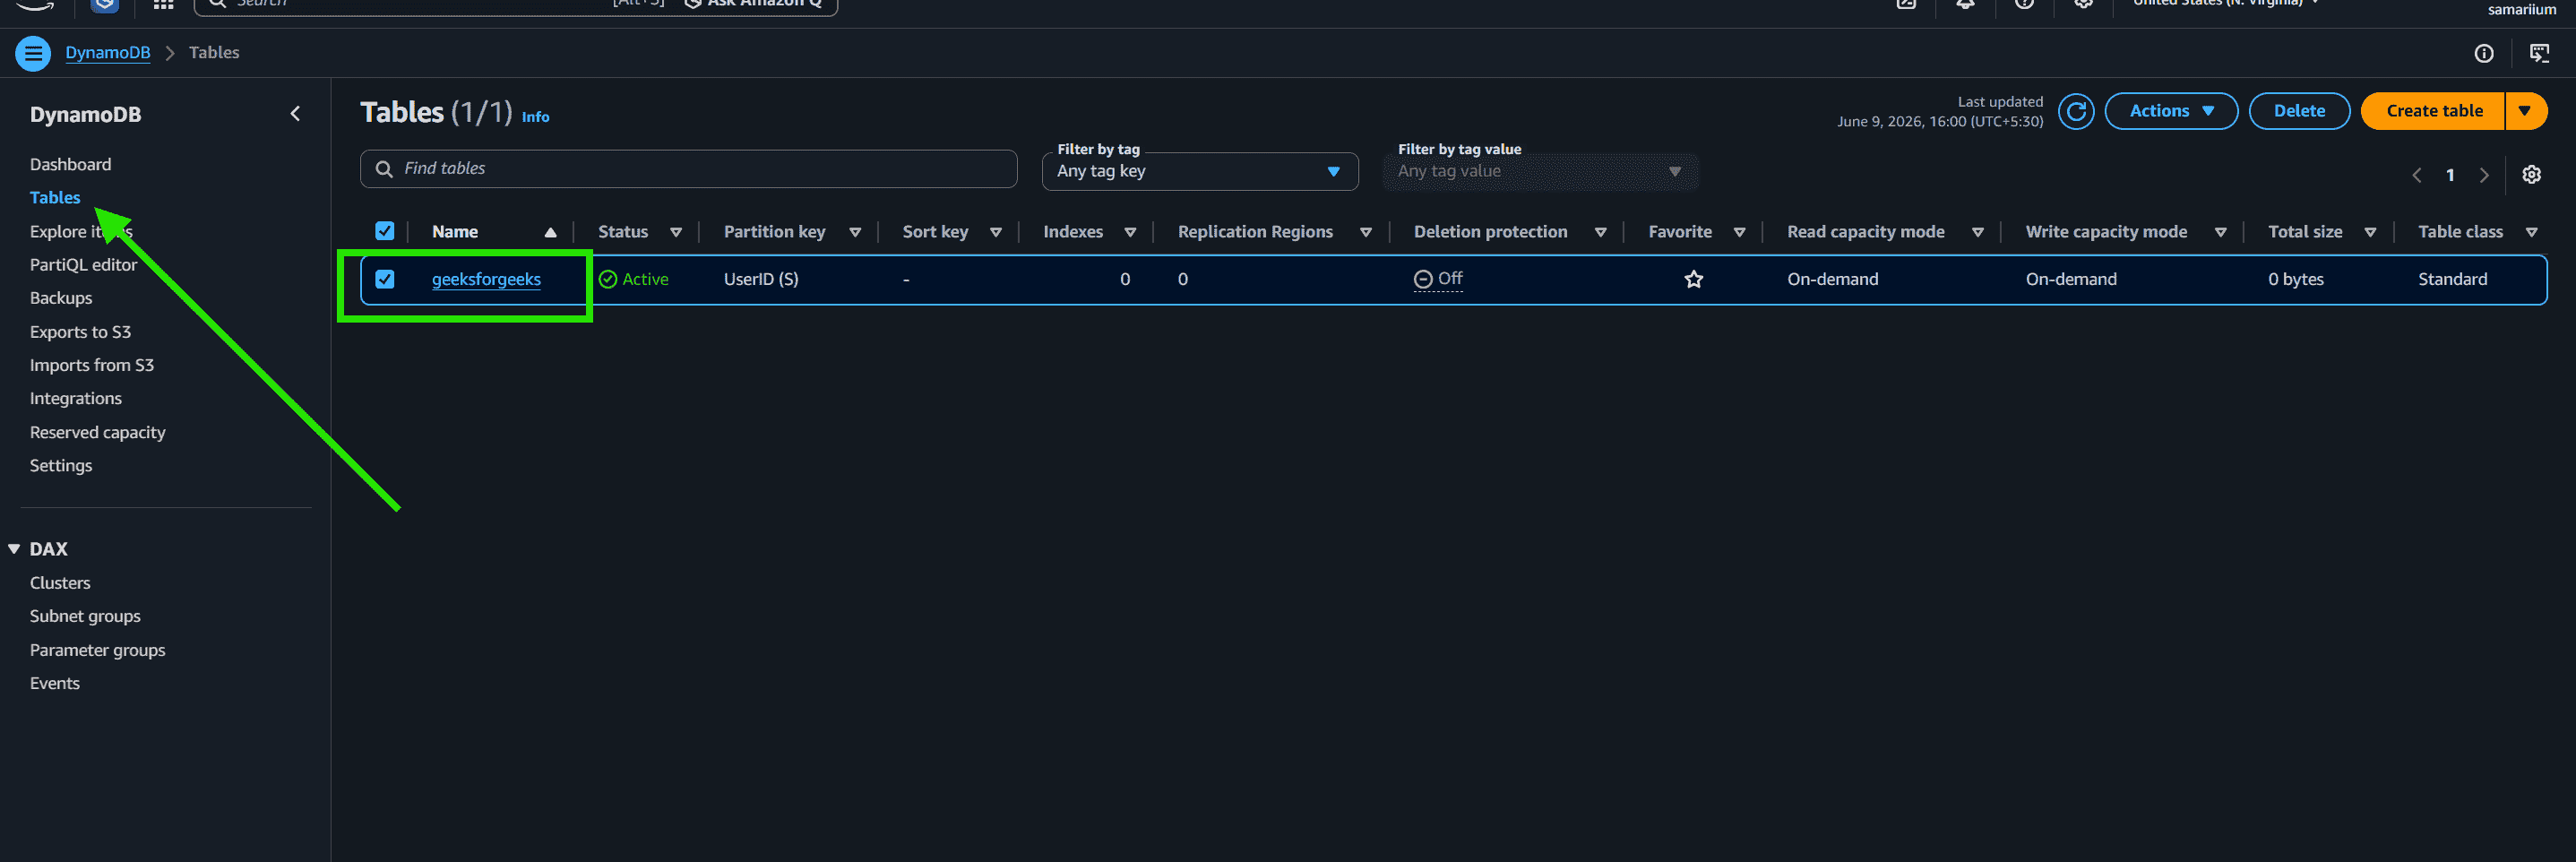Sort by Favorite column arrow
Image resolution: width=2576 pixels, height=862 pixels.
(1739, 232)
